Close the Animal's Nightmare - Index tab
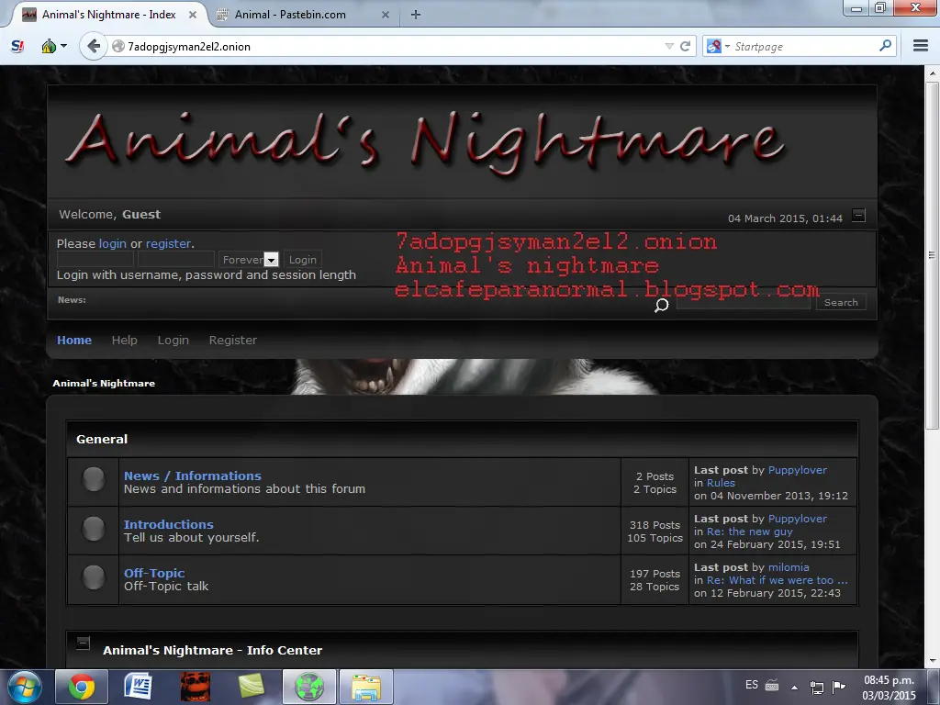Image resolution: width=940 pixels, height=705 pixels. [x=193, y=15]
